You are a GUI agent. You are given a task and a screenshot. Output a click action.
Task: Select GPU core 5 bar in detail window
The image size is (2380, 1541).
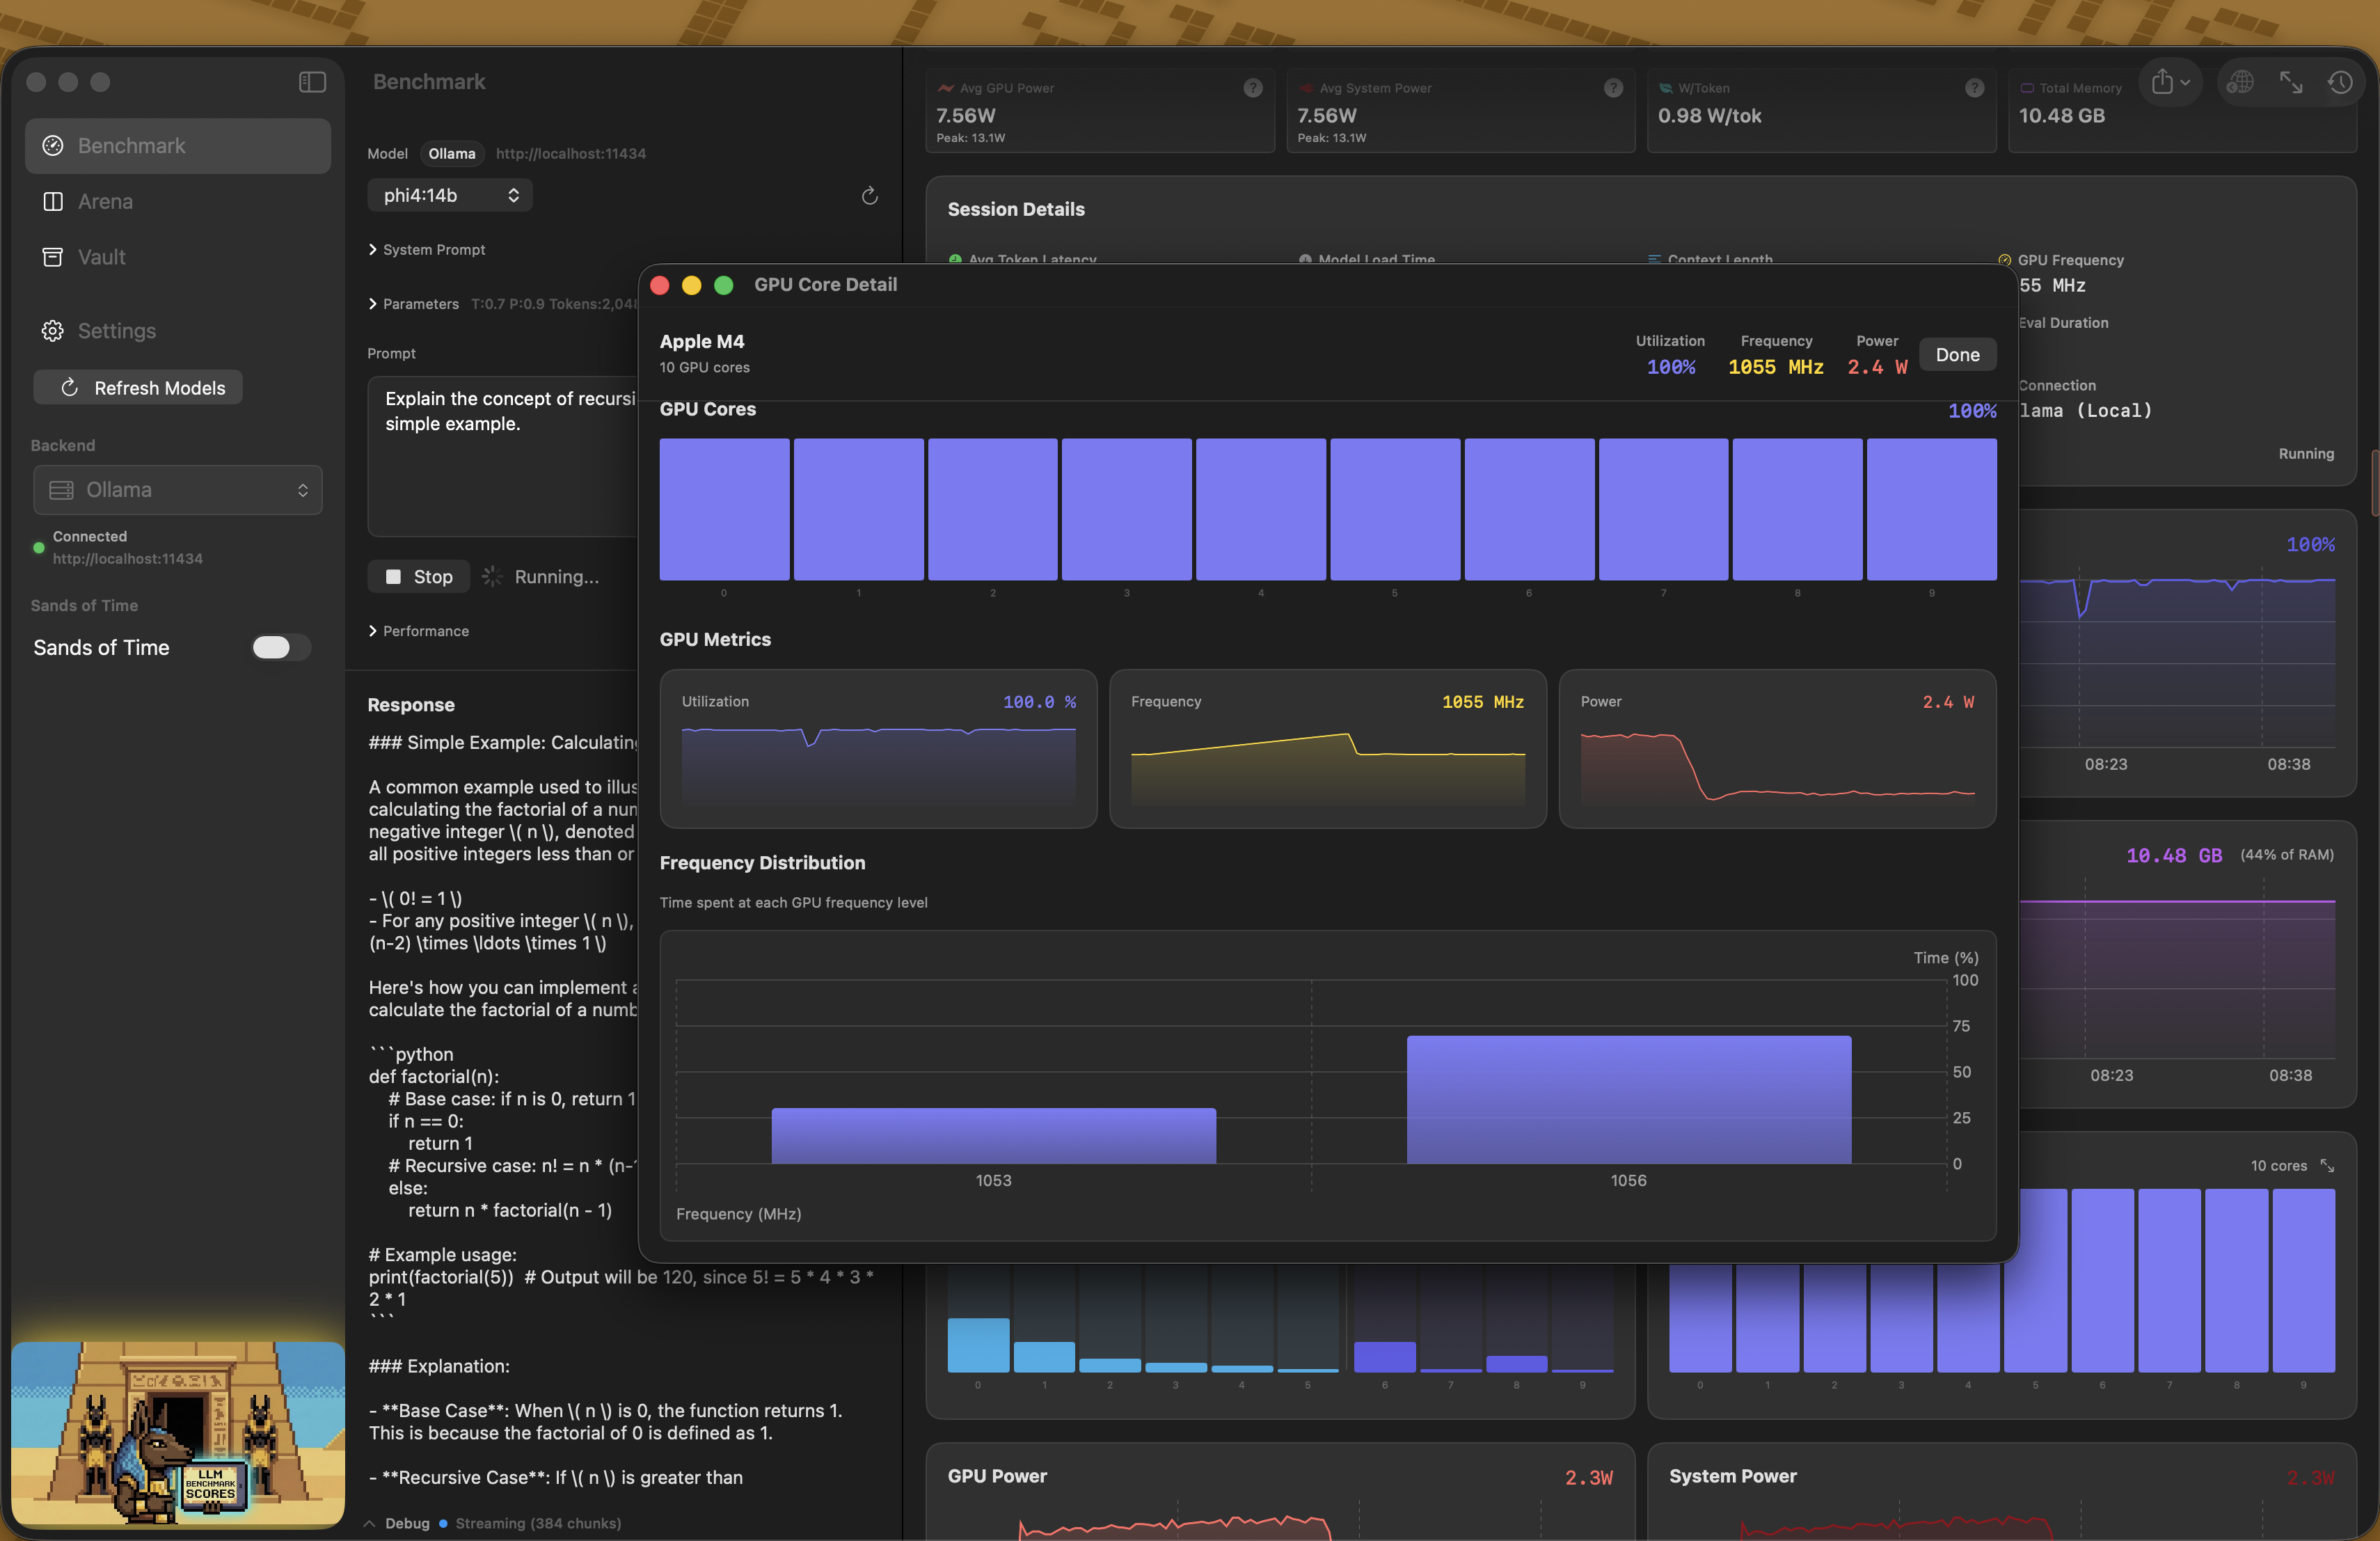pyautogui.click(x=1395, y=509)
